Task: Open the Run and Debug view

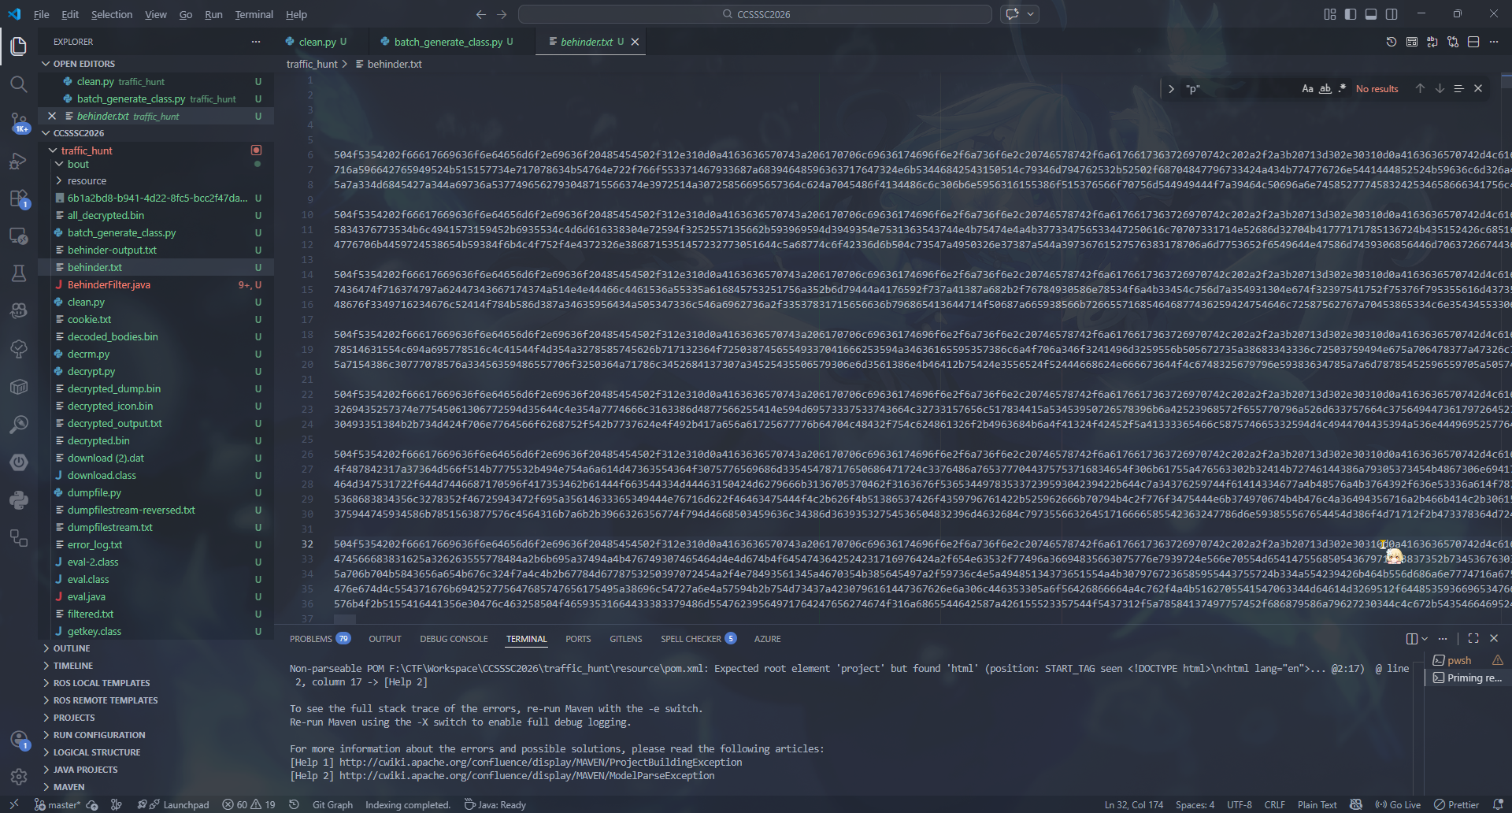Action: tap(19, 161)
